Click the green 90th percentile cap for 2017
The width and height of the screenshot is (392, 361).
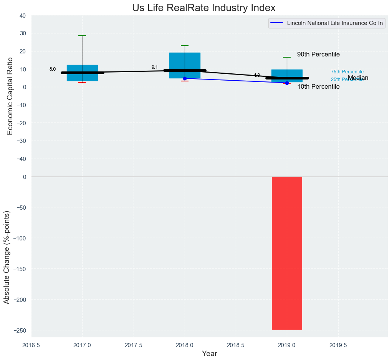[82, 36]
